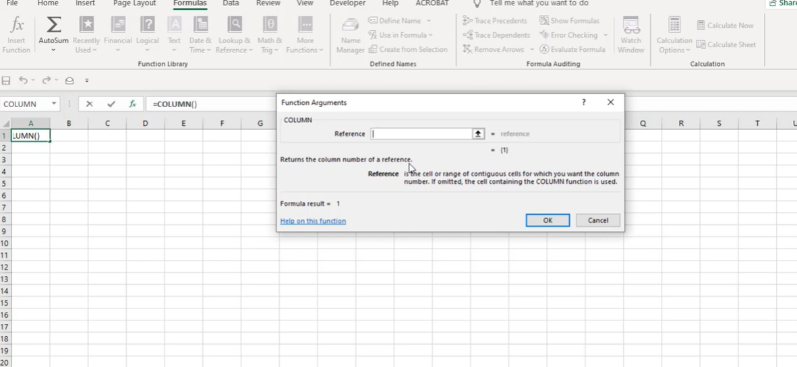Click Error Checking

(569, 35)
